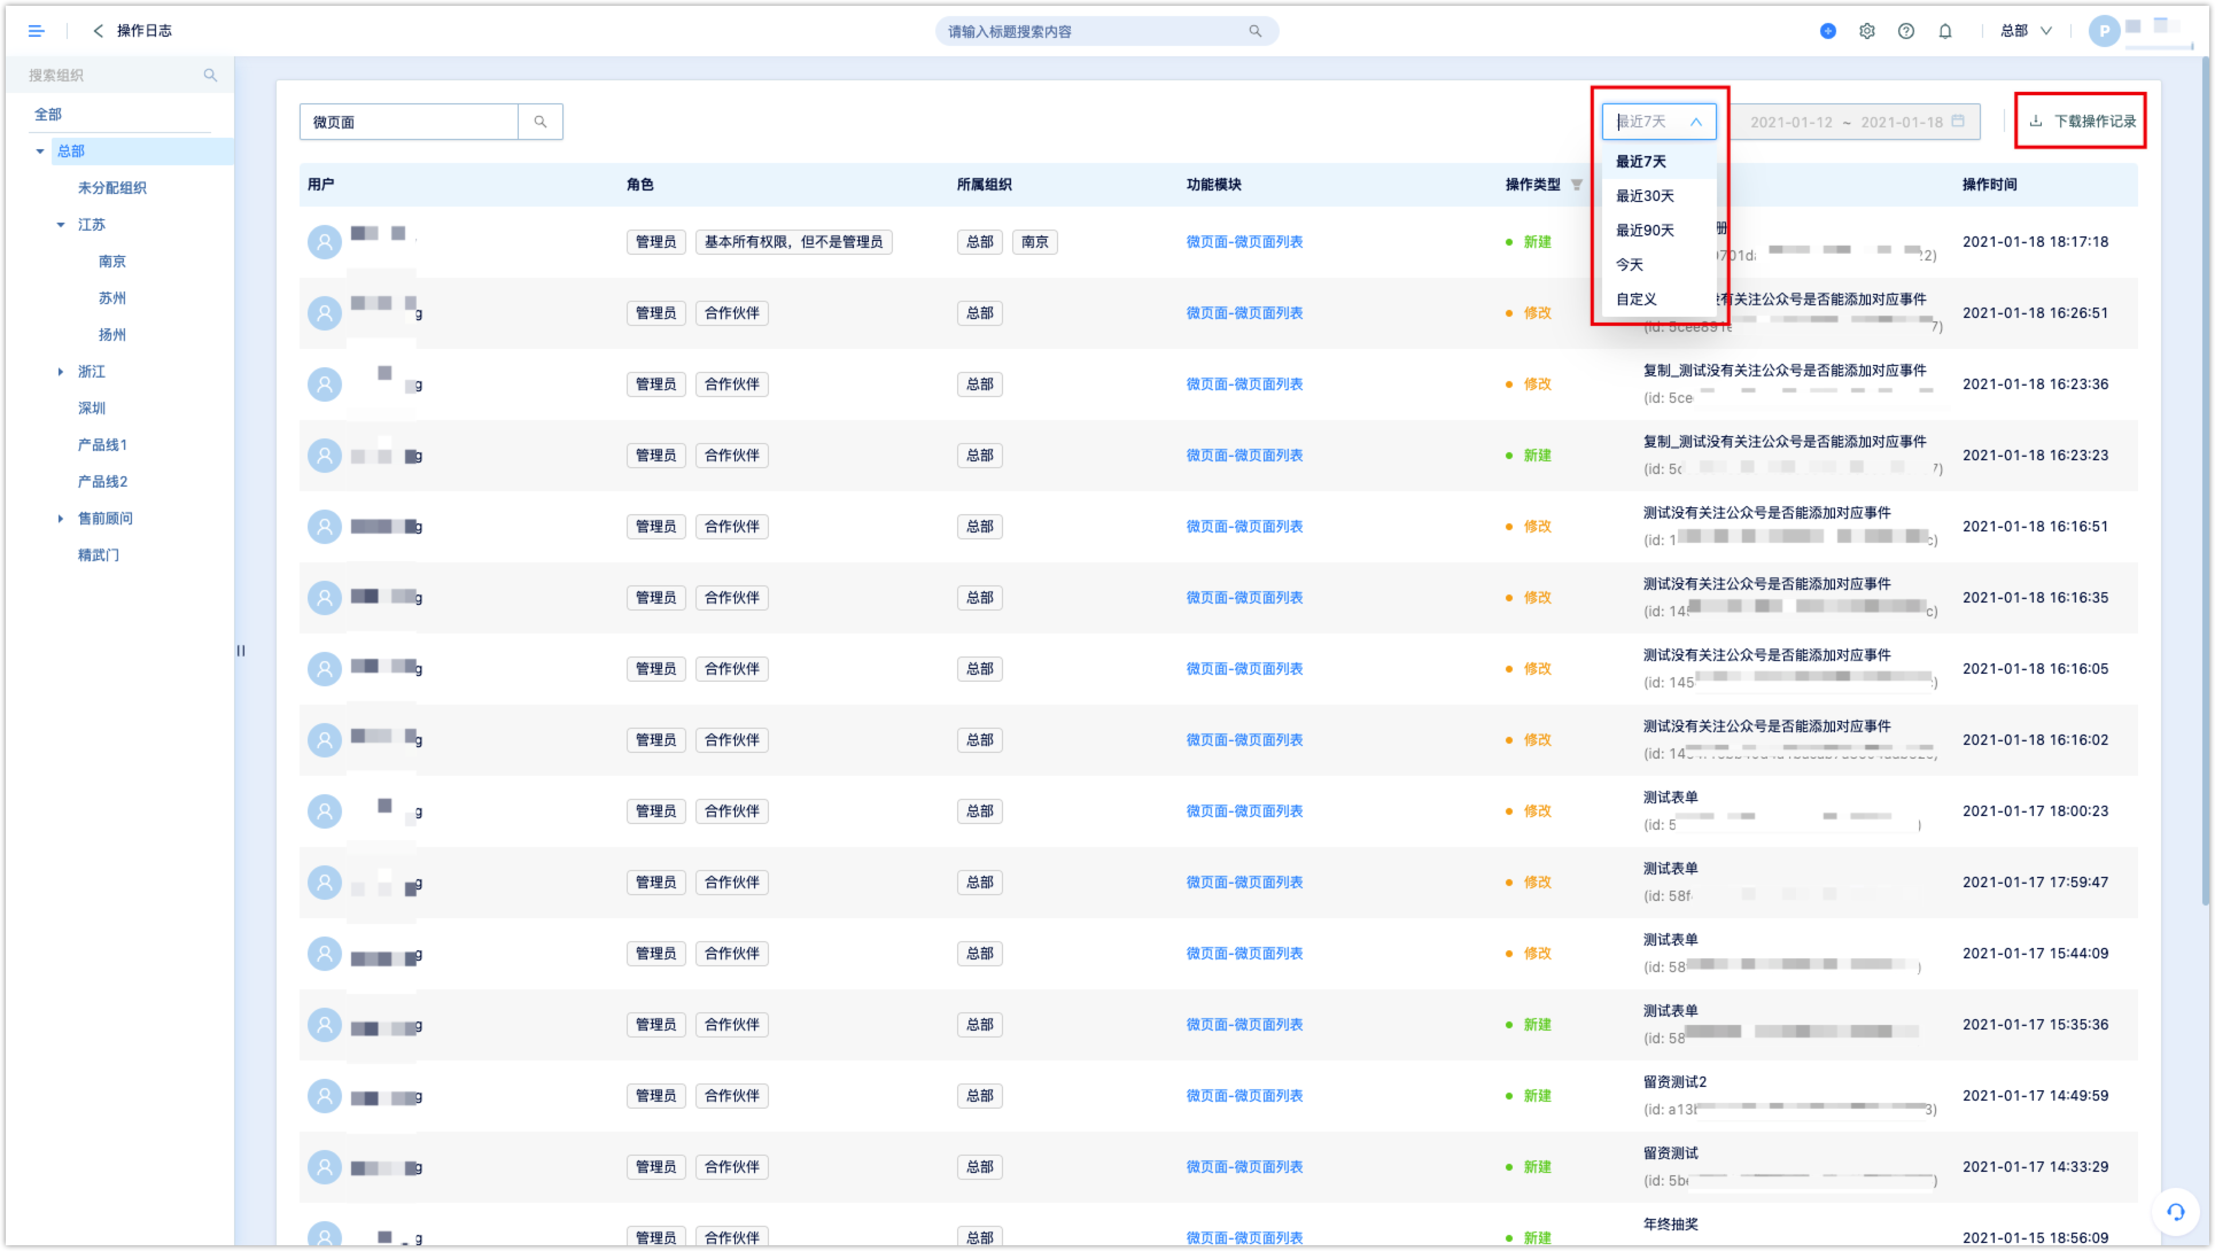Open the notifications bell icon
Viewport: 2215px width, 1251px height.
[1944, 31]
